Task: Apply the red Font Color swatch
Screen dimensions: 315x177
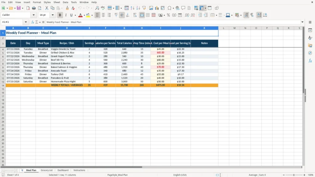Action: pyautogui.click(x=80, y=15)
